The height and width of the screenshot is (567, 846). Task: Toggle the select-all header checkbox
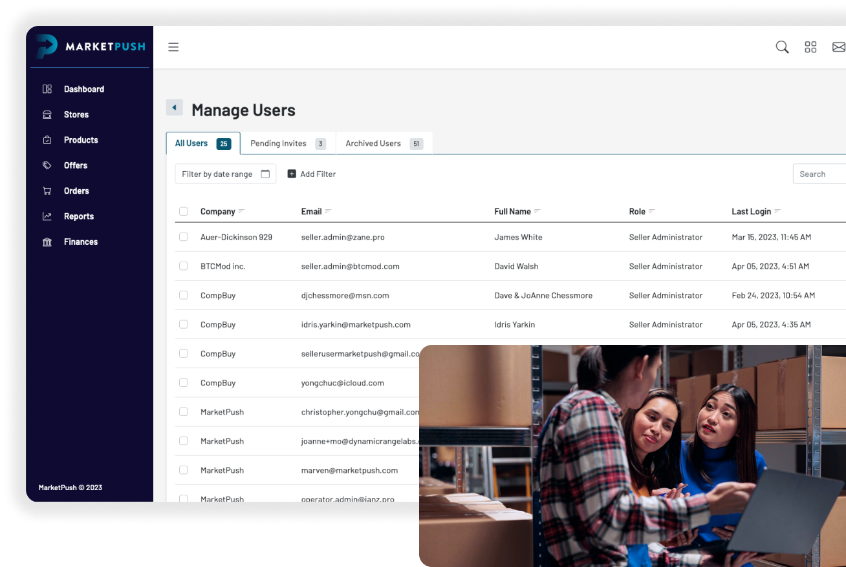184,212
